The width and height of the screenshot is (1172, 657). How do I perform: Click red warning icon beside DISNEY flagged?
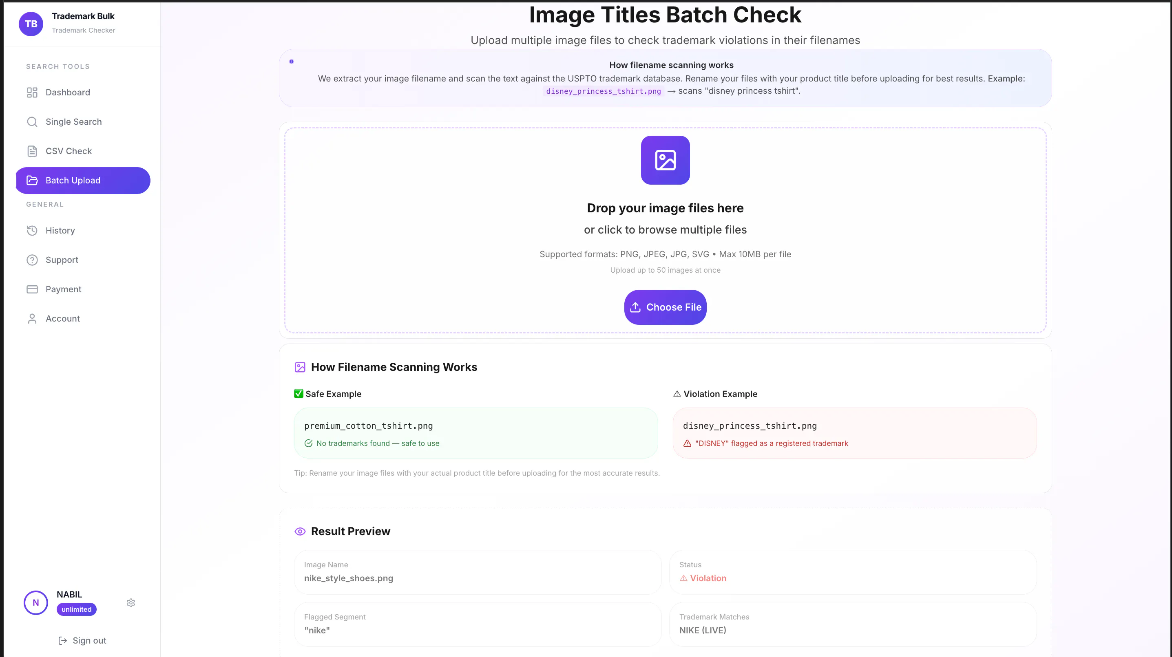click(x=688, y=443)
